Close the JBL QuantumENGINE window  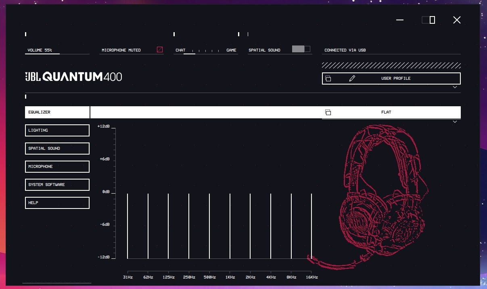pyautogui.click(x=457, y=20)
